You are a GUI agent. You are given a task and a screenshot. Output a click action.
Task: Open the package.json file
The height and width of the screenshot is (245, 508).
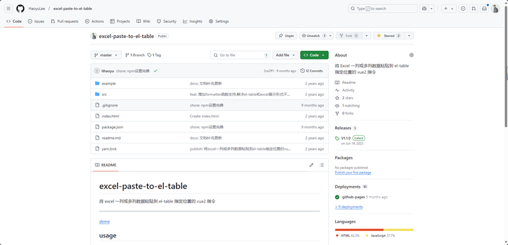click(x=112, y=127)
